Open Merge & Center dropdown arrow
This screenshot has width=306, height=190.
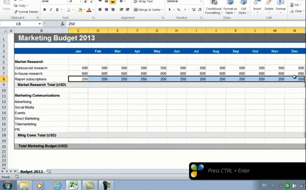163,10
